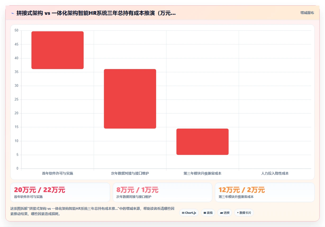Click card caption 次年数据对接与接口维护
The height and width of the screenshot is (227, 325).
click(x=134, y=197)
